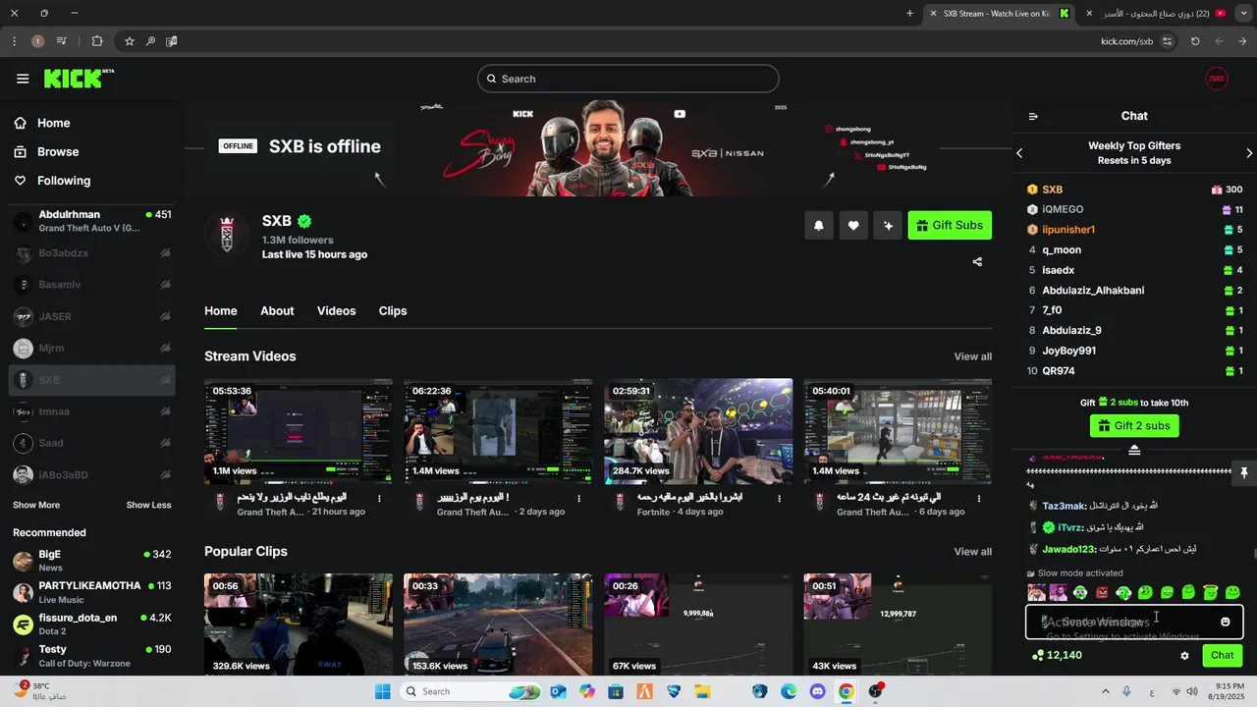Collapse the top gifters panel with the eject arrow
1257x707 pixels.
1134,450
